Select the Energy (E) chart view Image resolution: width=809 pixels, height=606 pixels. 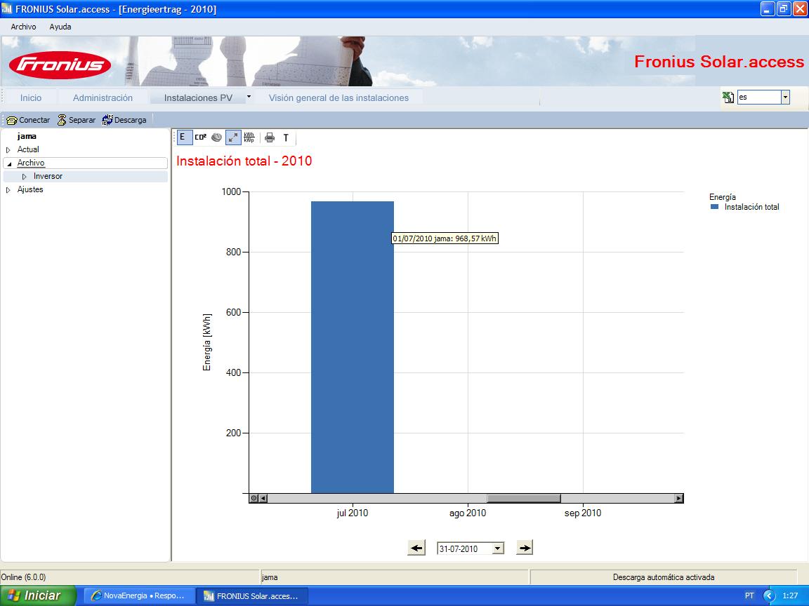[184, 137]
